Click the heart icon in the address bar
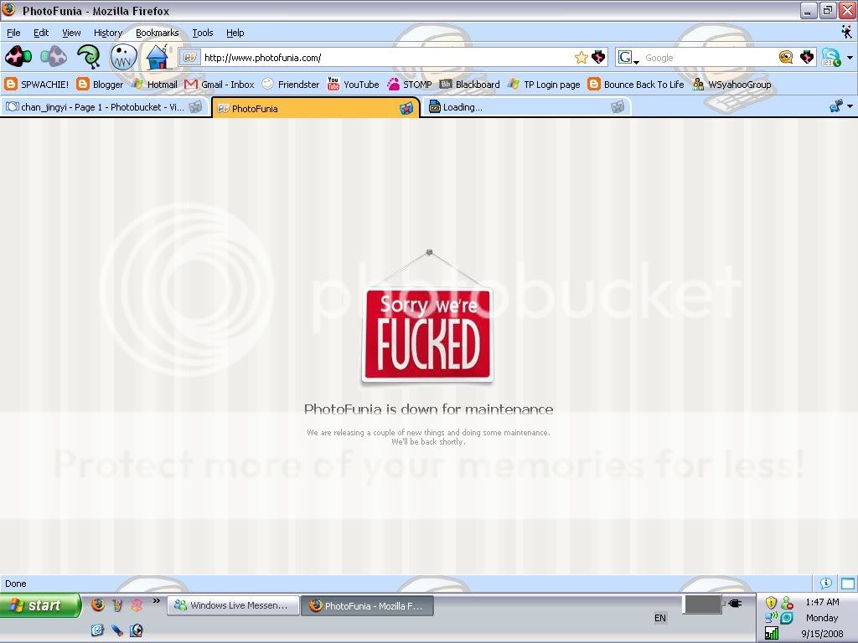 coord(598,57)
